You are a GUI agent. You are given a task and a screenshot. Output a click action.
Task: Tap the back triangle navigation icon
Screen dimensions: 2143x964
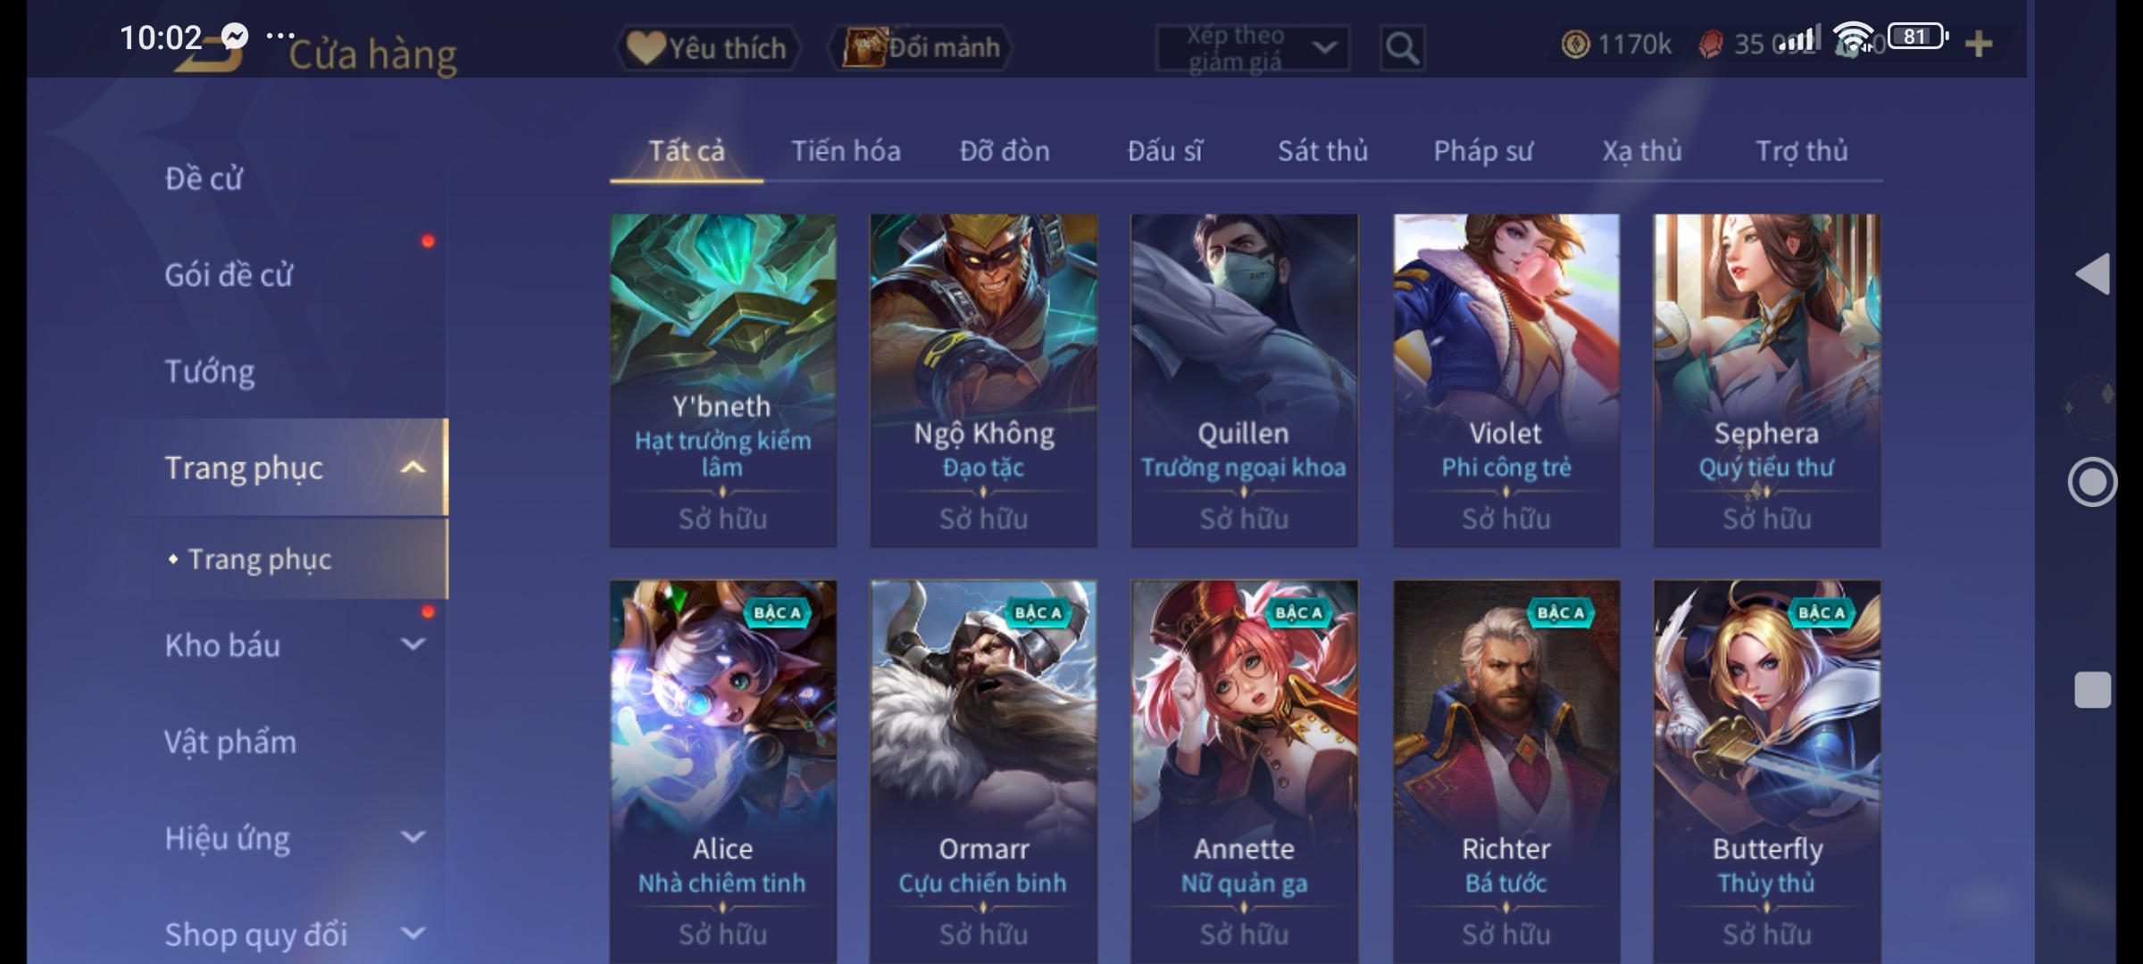2092,273
